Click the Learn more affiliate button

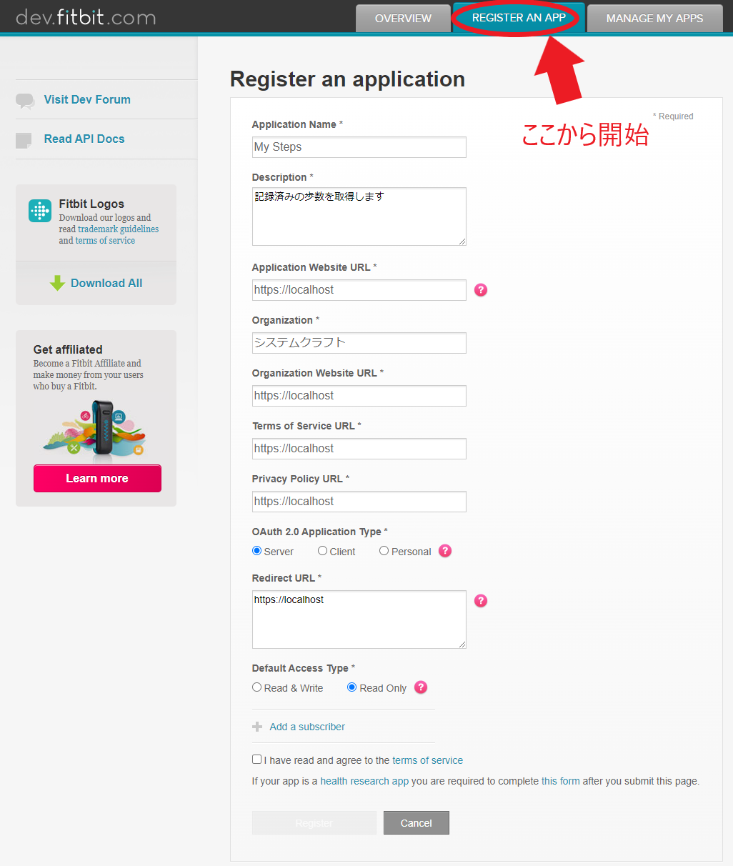pos(96,478)
